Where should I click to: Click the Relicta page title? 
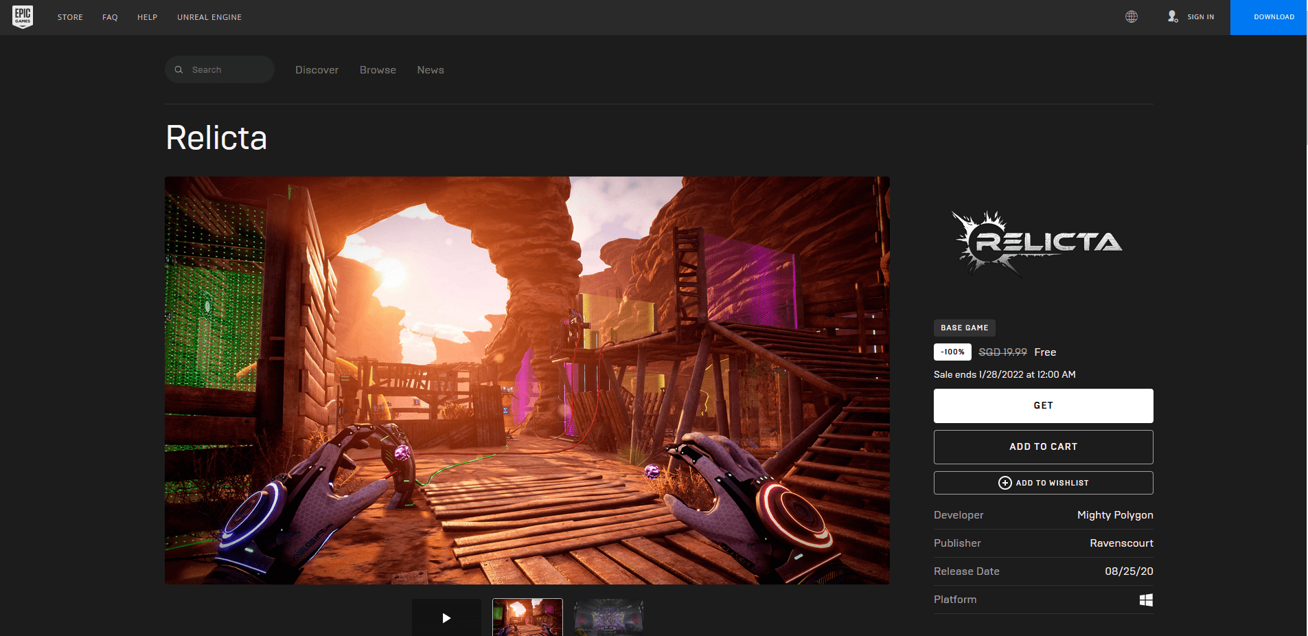tap(216, 137)
